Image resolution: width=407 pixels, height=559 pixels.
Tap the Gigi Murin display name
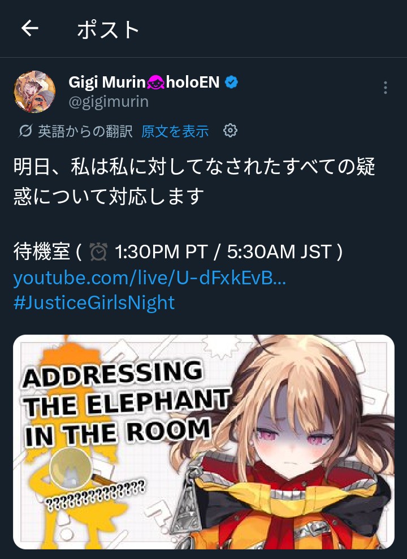[107, 82]
